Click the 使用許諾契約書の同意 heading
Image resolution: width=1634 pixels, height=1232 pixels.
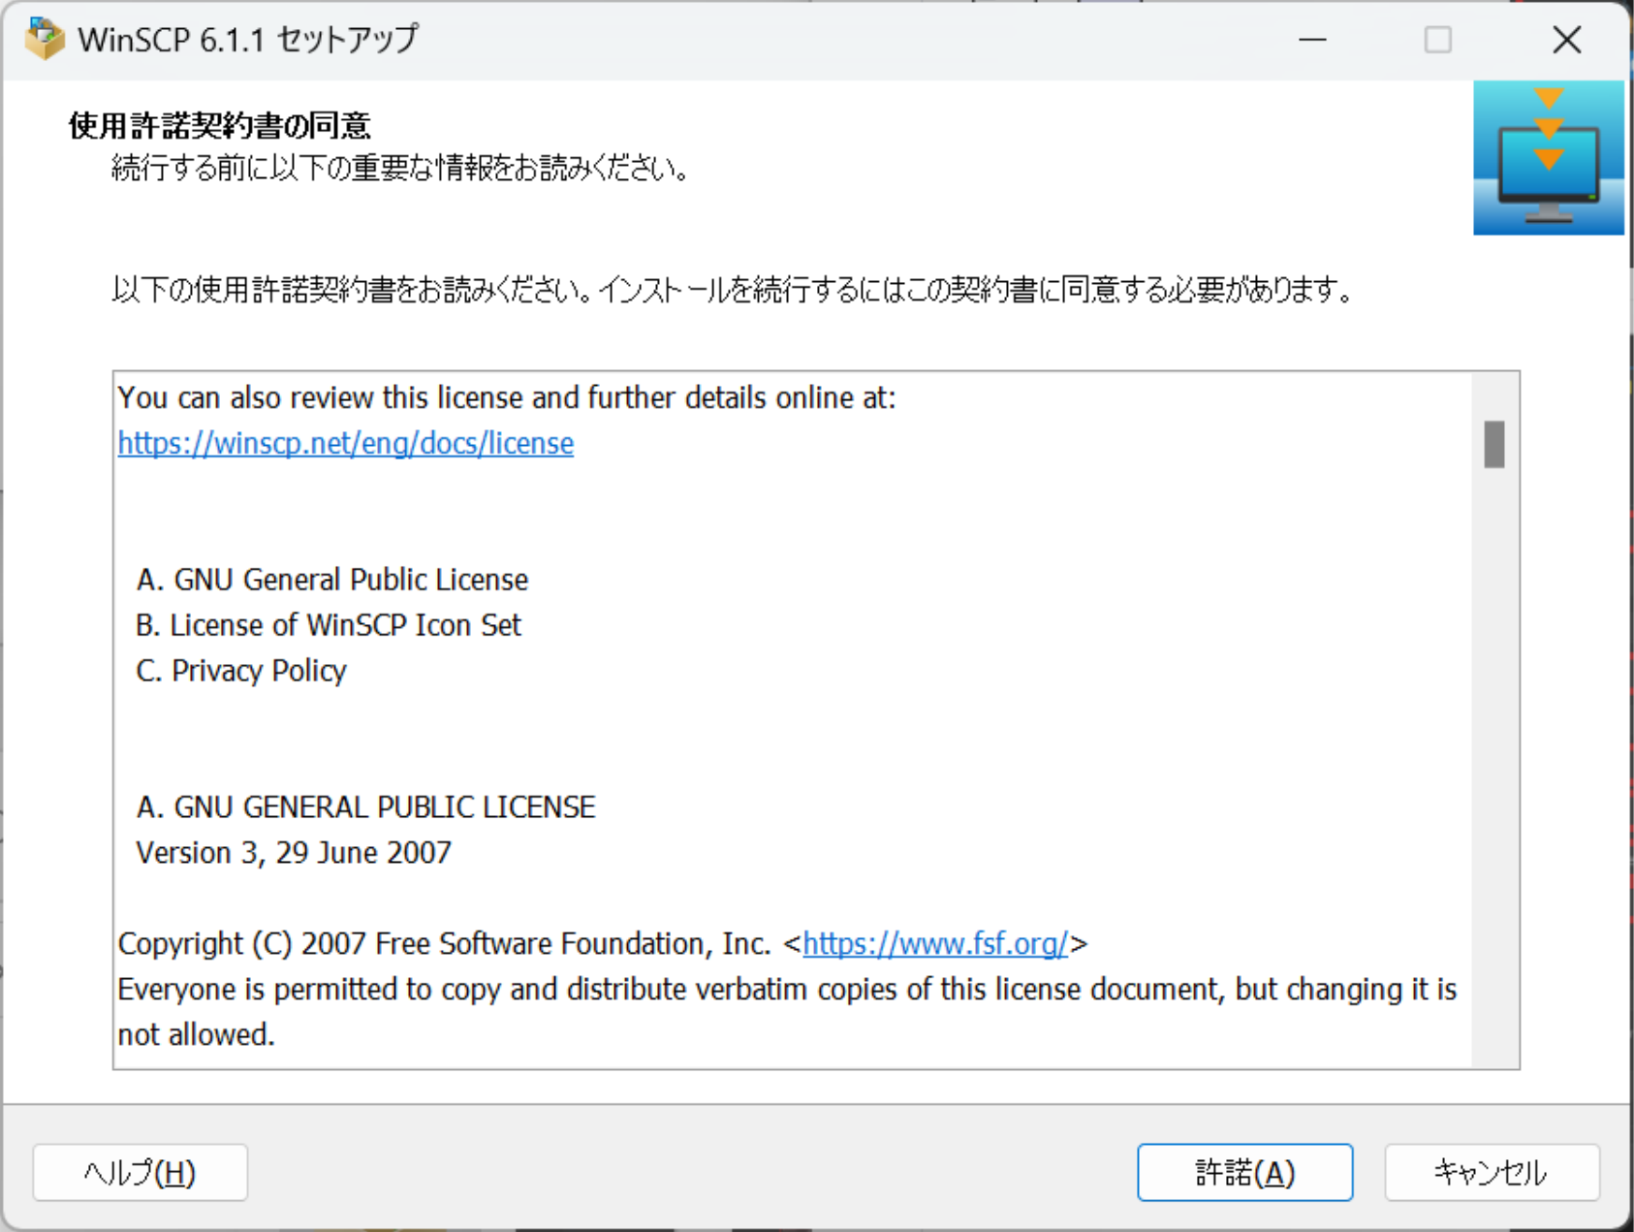[x=220, y=124]
